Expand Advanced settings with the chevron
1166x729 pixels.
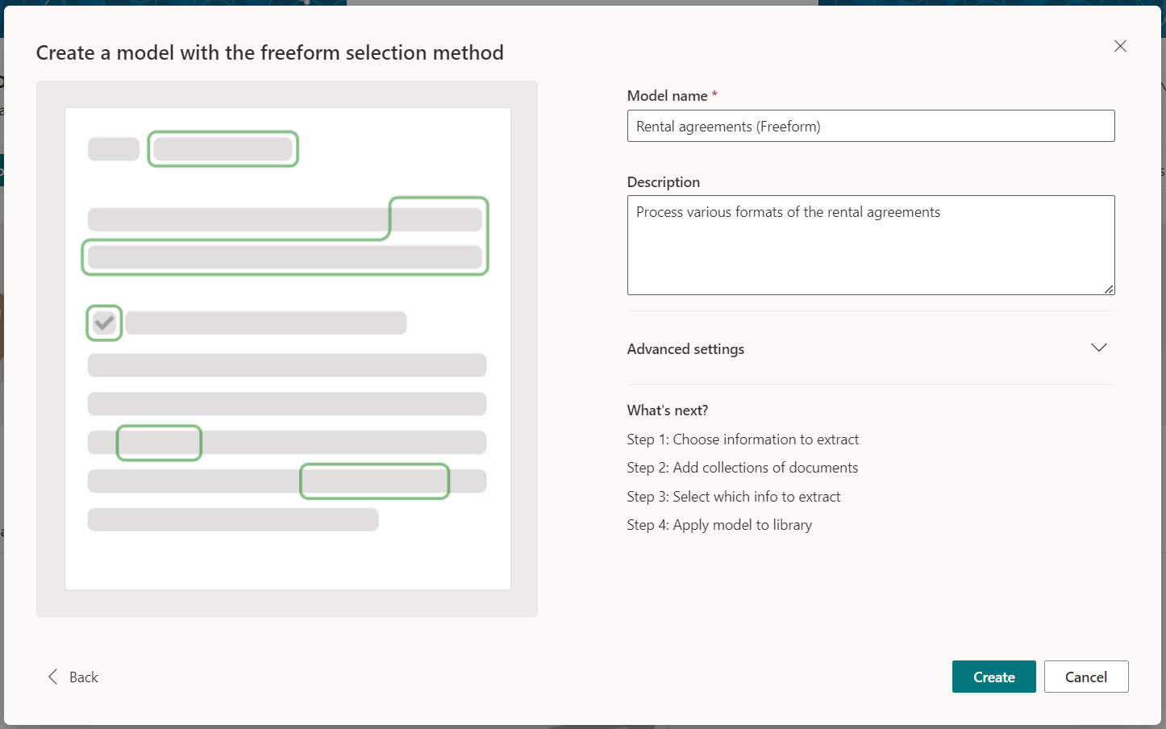pos(1098,348)
